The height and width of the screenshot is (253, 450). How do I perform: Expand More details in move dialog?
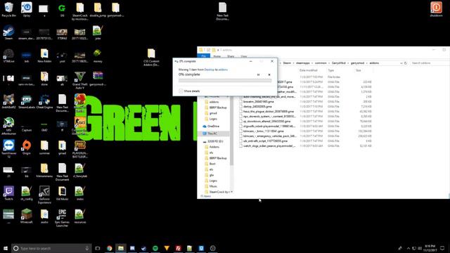189,91
